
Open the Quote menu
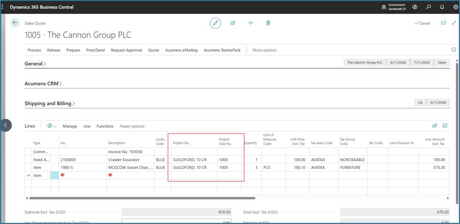pyautogui.click(x=154, y=50)
